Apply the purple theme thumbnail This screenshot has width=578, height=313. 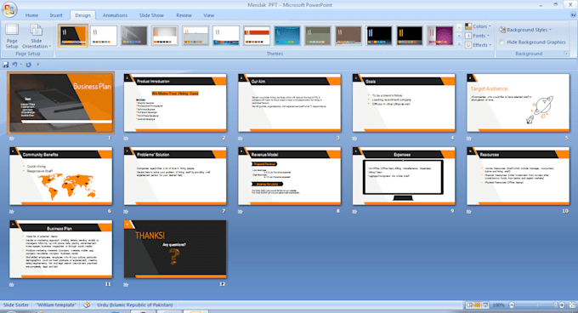pyautogui.click(x=440, y=36)
